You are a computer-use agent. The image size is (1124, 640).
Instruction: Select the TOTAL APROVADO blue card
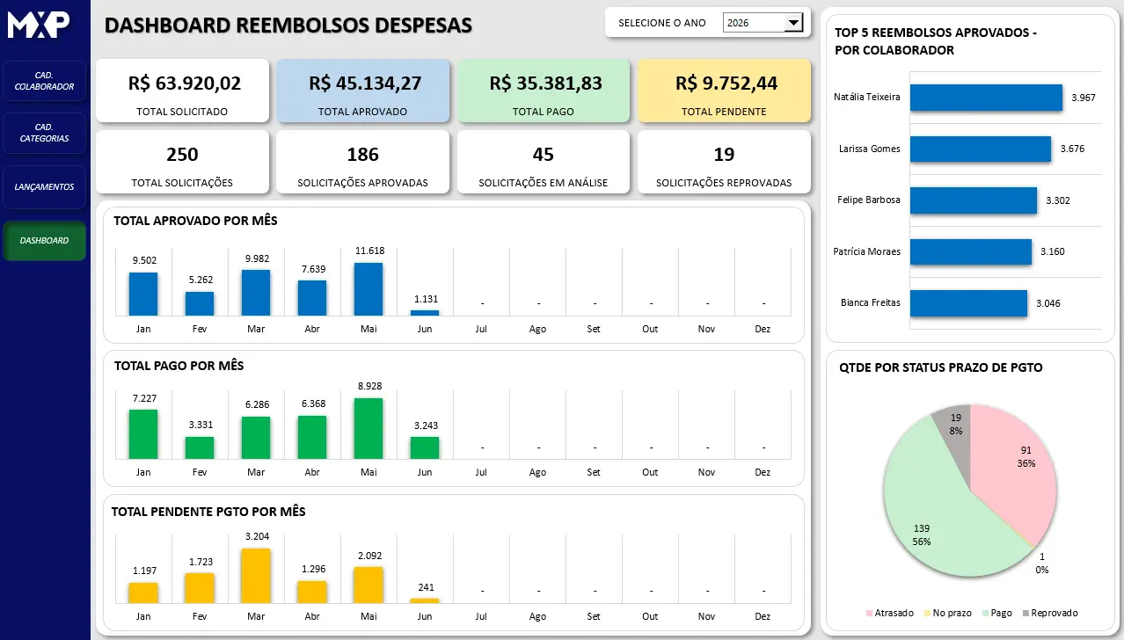pos(362,91)
